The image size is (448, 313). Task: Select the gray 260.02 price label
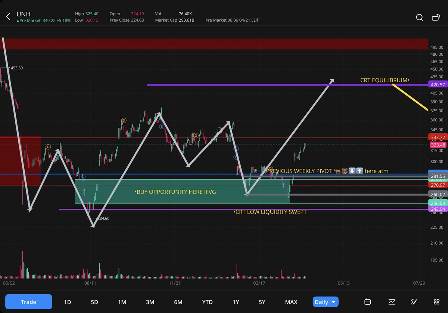coord(437,194)
